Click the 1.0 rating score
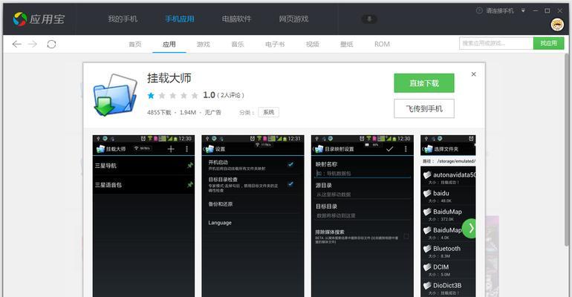This screenshot has width=572, height=297. 209,95
